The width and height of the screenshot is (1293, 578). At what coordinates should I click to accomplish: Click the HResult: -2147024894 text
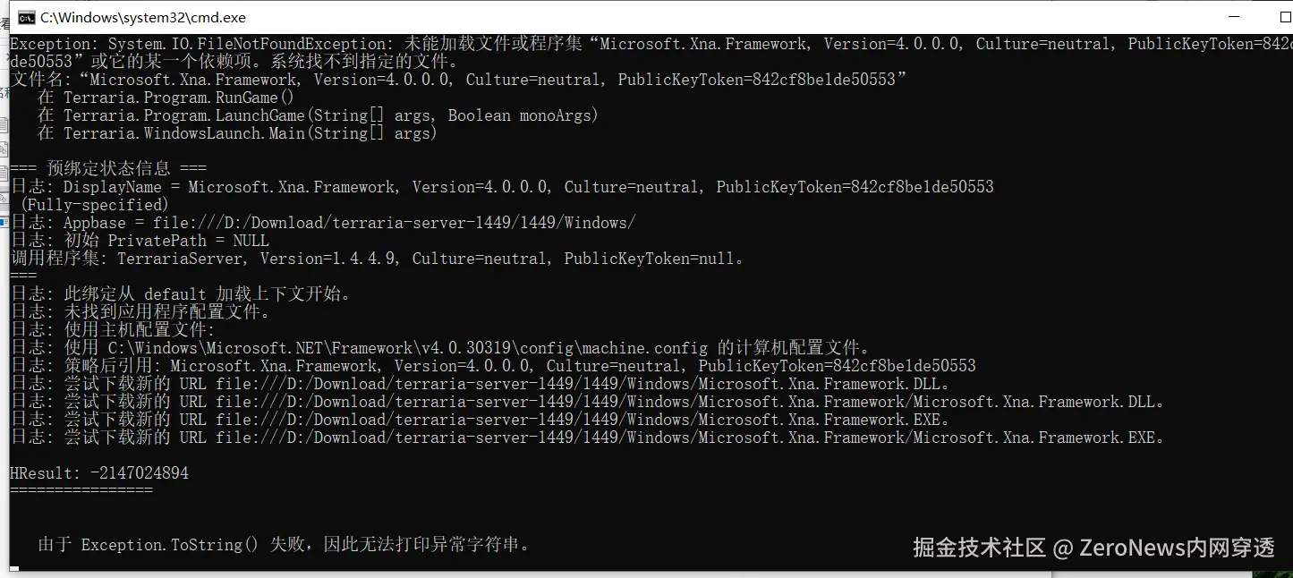[x=99, y=473]
